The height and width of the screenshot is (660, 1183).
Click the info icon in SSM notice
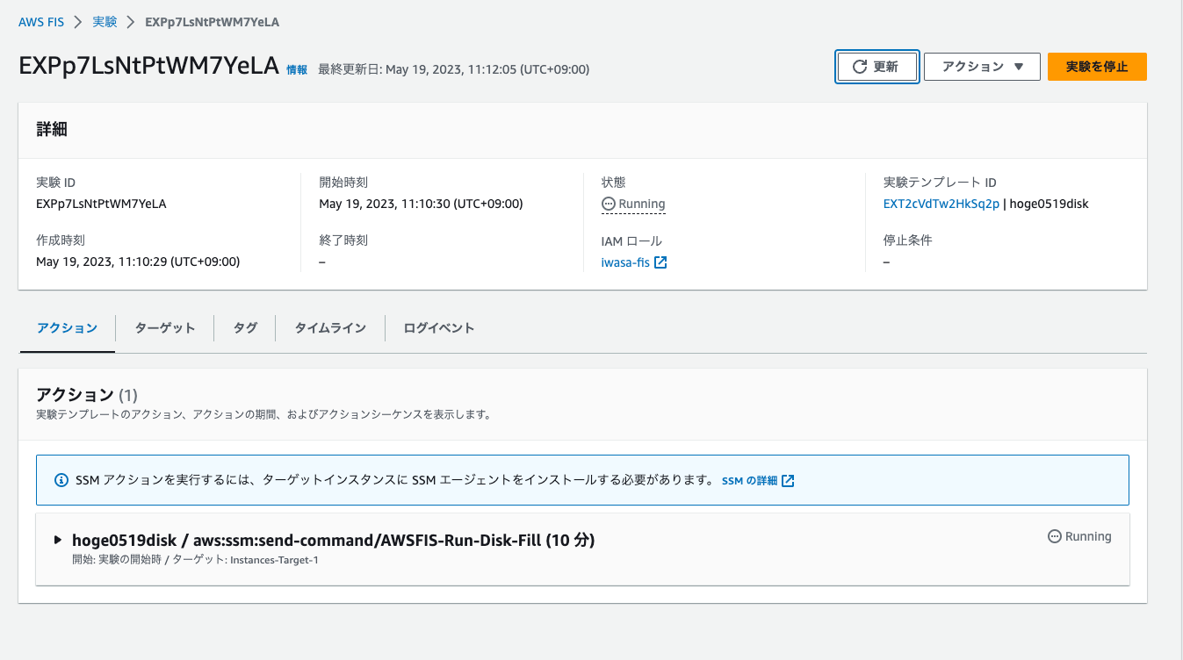coord(61,480)
